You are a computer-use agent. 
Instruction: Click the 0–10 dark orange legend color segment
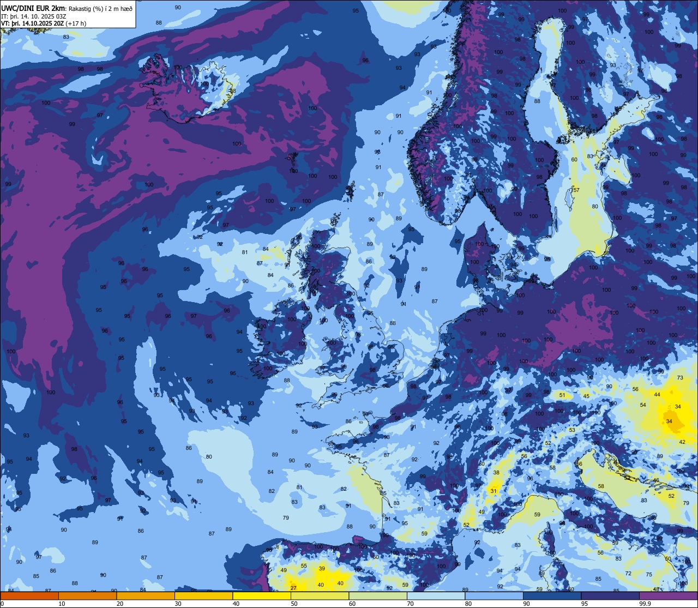click(29, 596)
